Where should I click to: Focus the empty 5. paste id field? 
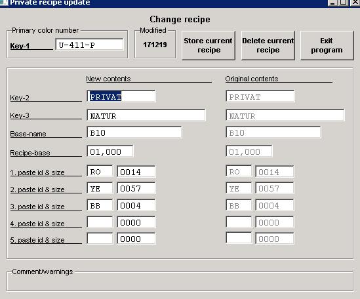[100, 238]
